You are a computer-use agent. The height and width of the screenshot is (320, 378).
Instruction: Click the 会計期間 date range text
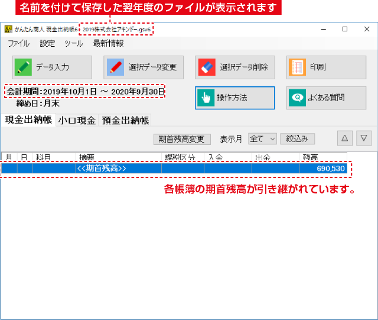[x=85, y=92]
